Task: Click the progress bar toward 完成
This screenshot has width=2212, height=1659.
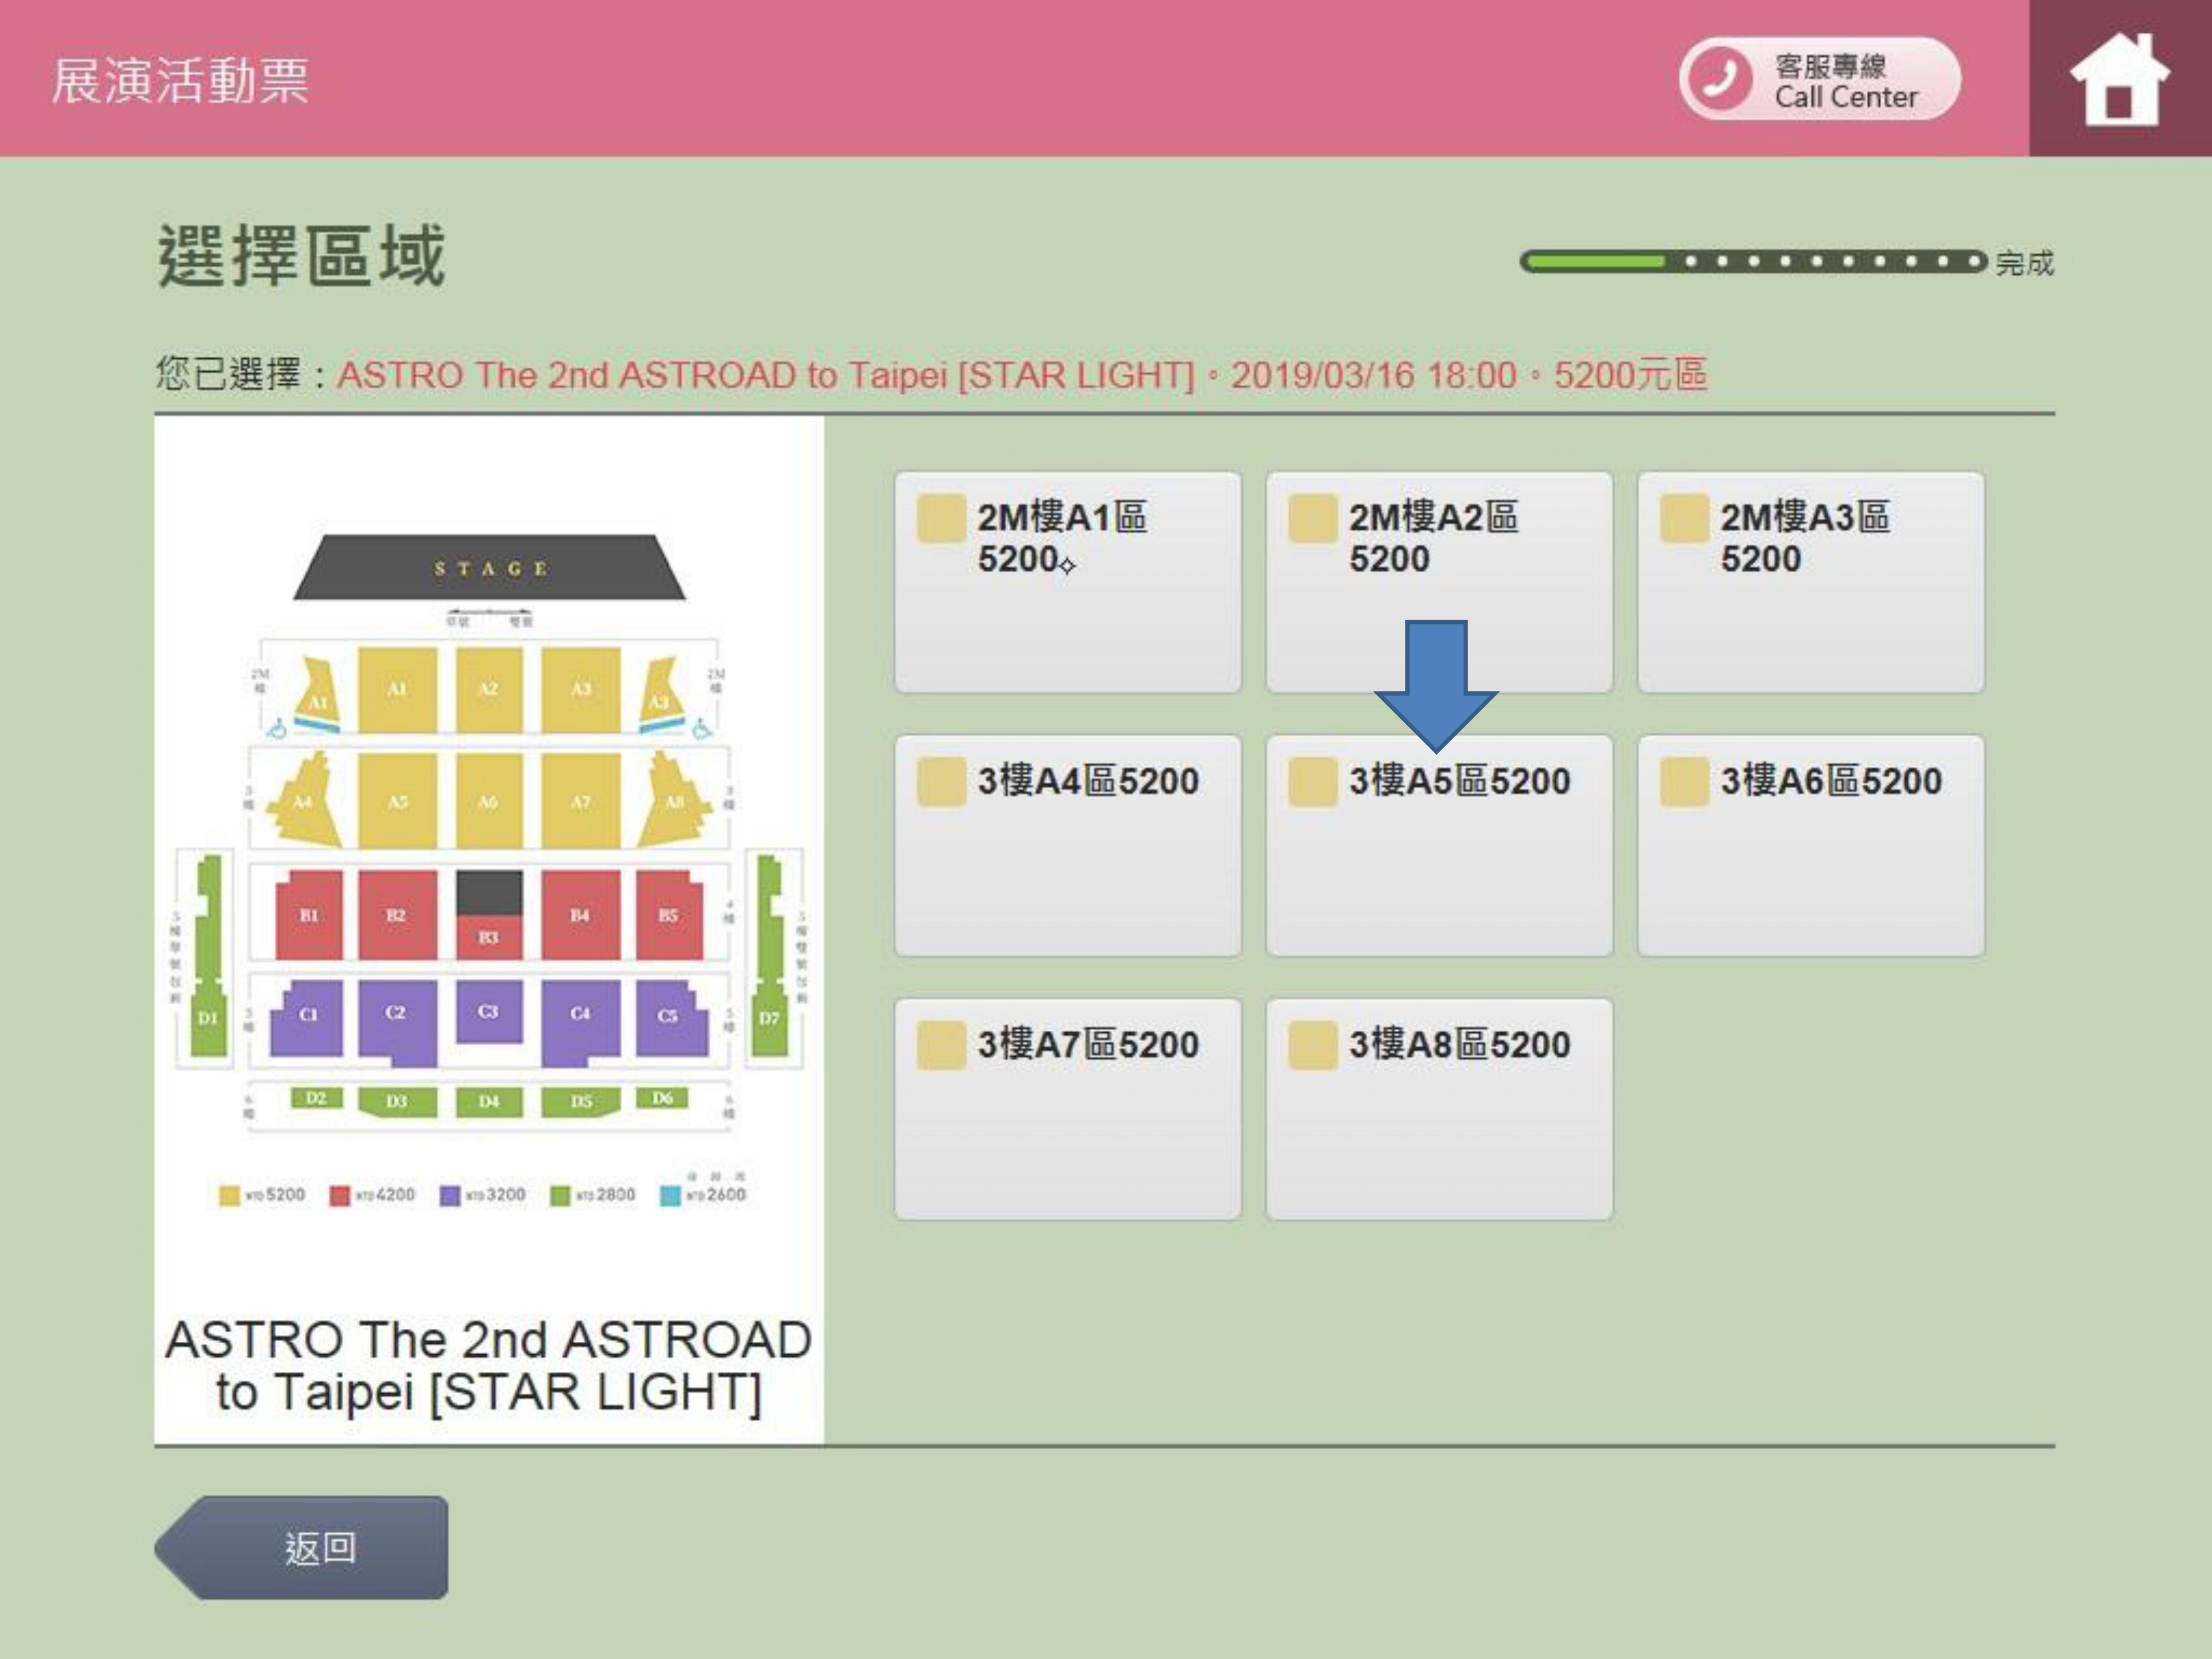Action: pos(1754,262)
